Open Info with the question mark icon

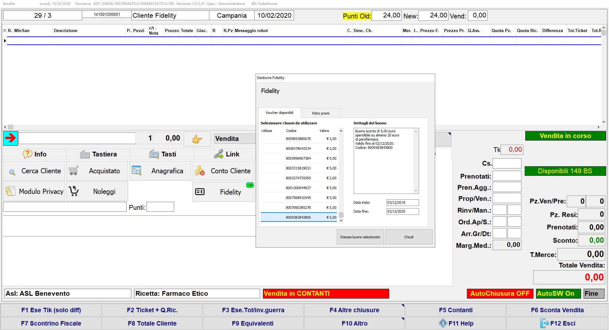pos(35,154)
